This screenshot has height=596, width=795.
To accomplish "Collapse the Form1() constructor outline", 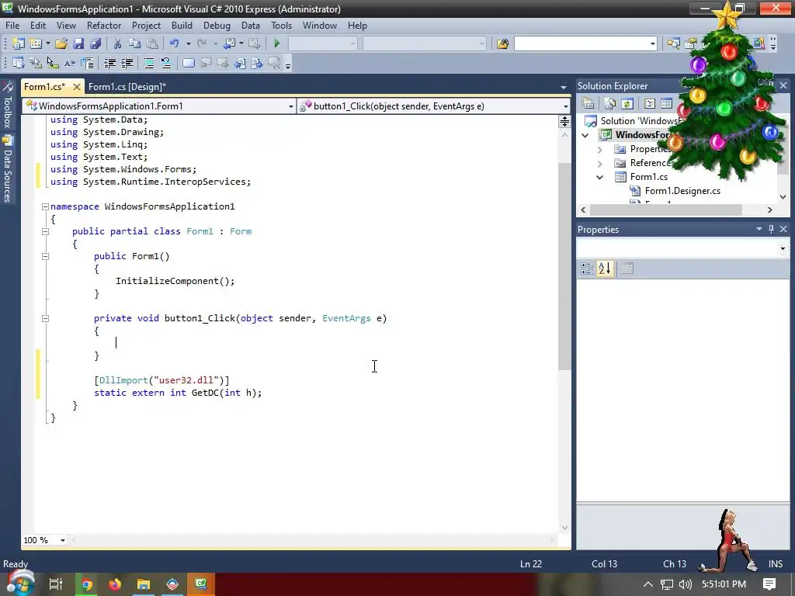I will click(45, 256).
